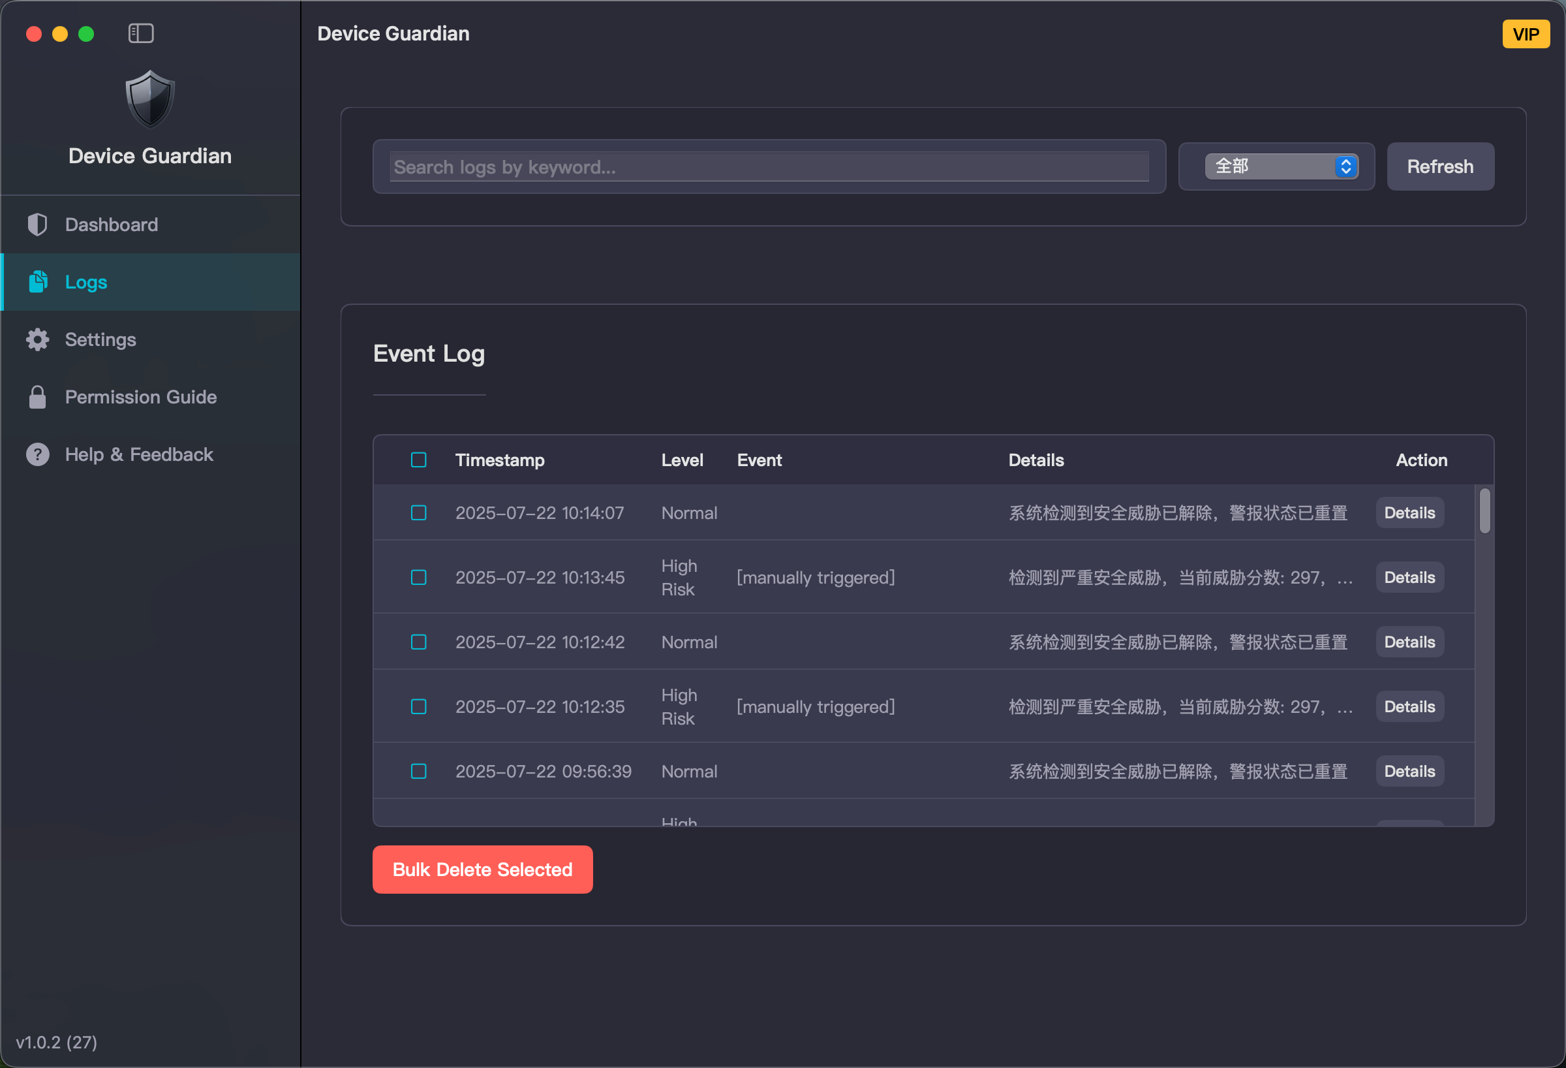Go to Settings in sidebar
1566x1068 pixels.
pos(150,339)
